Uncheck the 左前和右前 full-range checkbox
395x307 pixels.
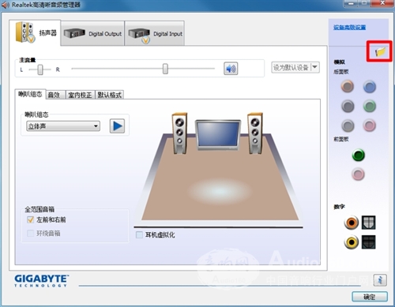(31, 219)
